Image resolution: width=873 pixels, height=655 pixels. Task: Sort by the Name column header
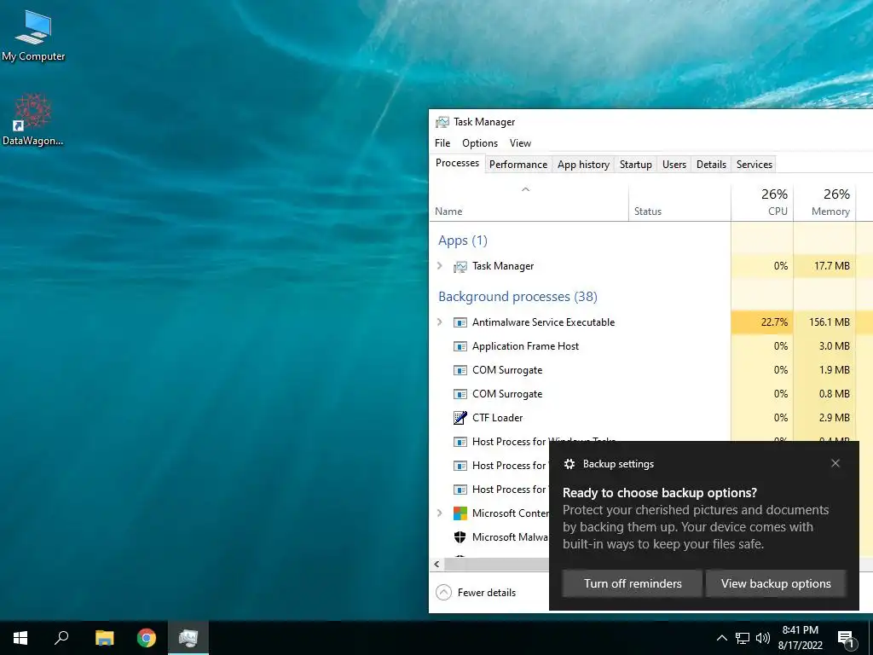click(x=529, y=203)
